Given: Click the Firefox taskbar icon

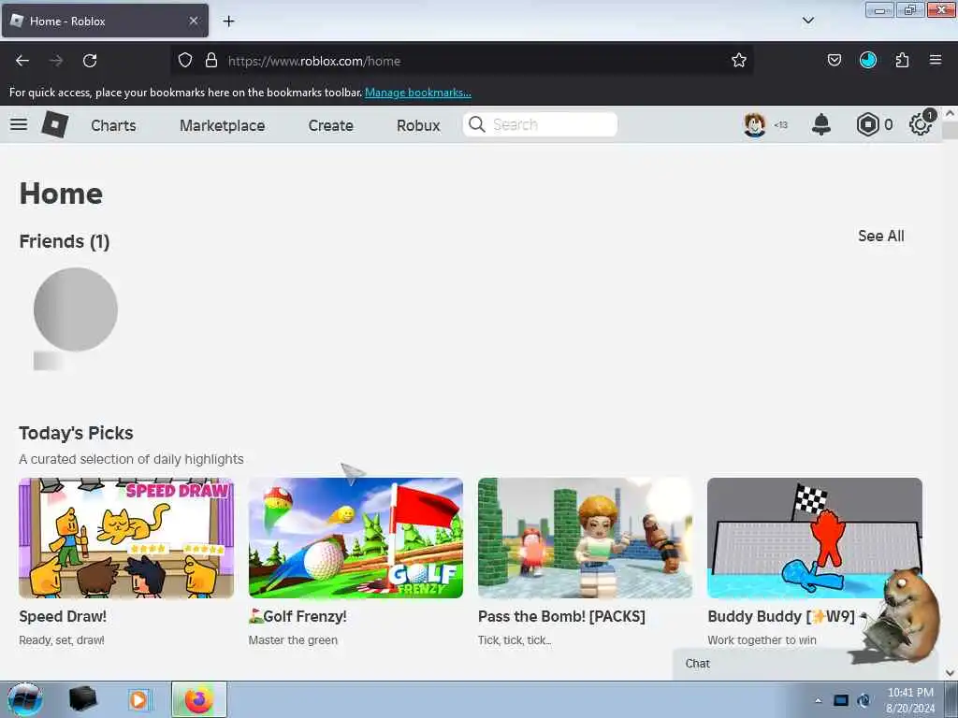Looking at the screenshot, I should (x=198, y=699).
